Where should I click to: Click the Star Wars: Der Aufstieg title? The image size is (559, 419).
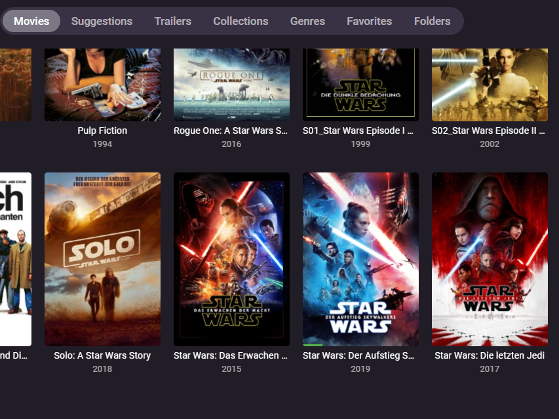point(358,355)
